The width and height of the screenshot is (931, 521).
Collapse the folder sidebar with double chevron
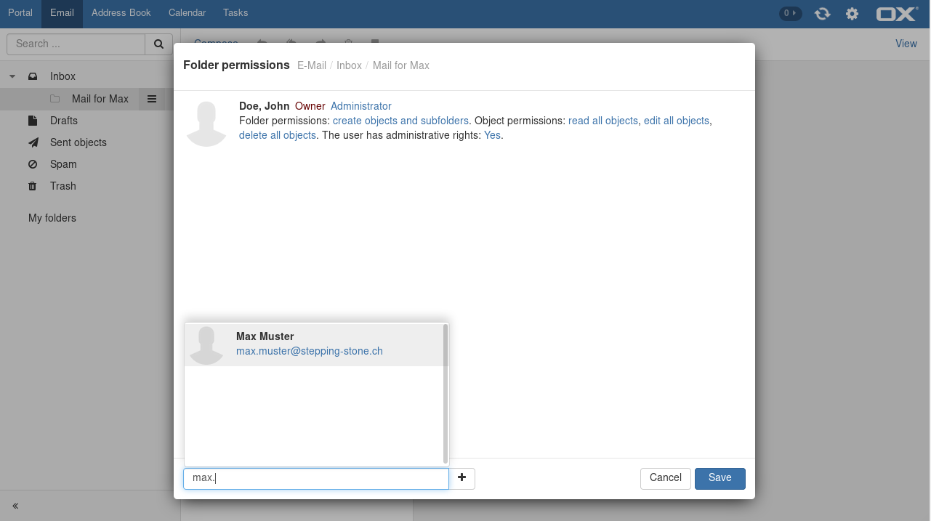point(15,506)
